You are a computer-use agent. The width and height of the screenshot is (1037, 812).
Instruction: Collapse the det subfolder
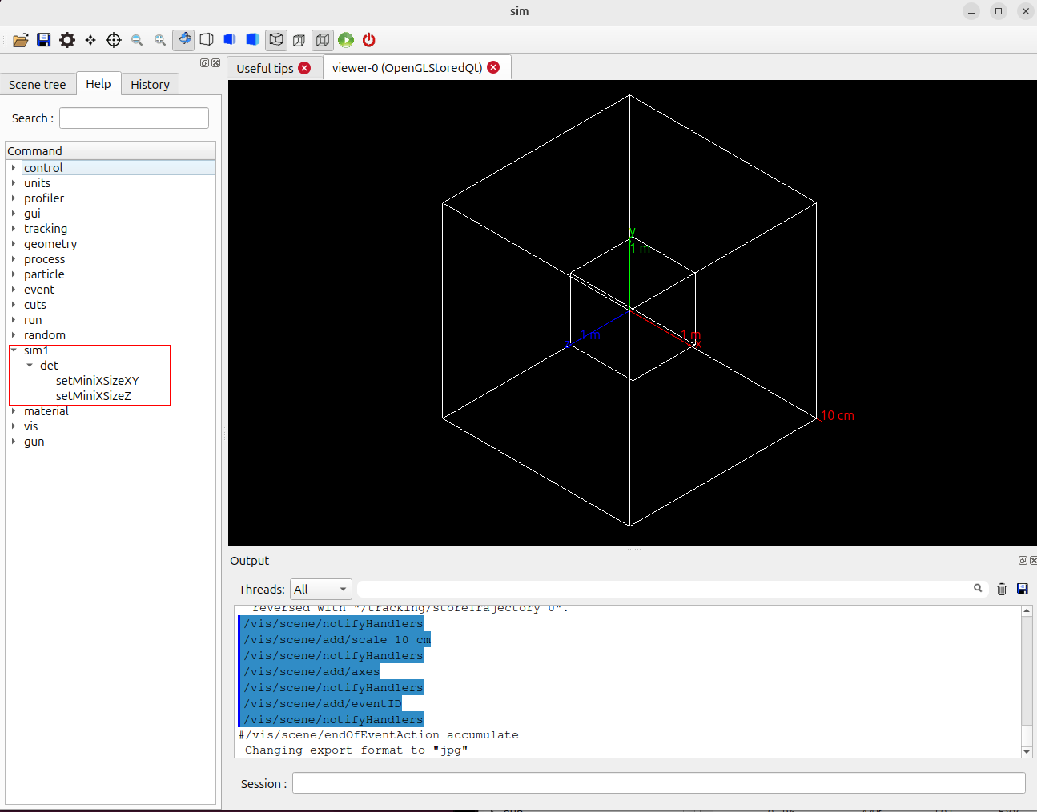coord(30,366)
